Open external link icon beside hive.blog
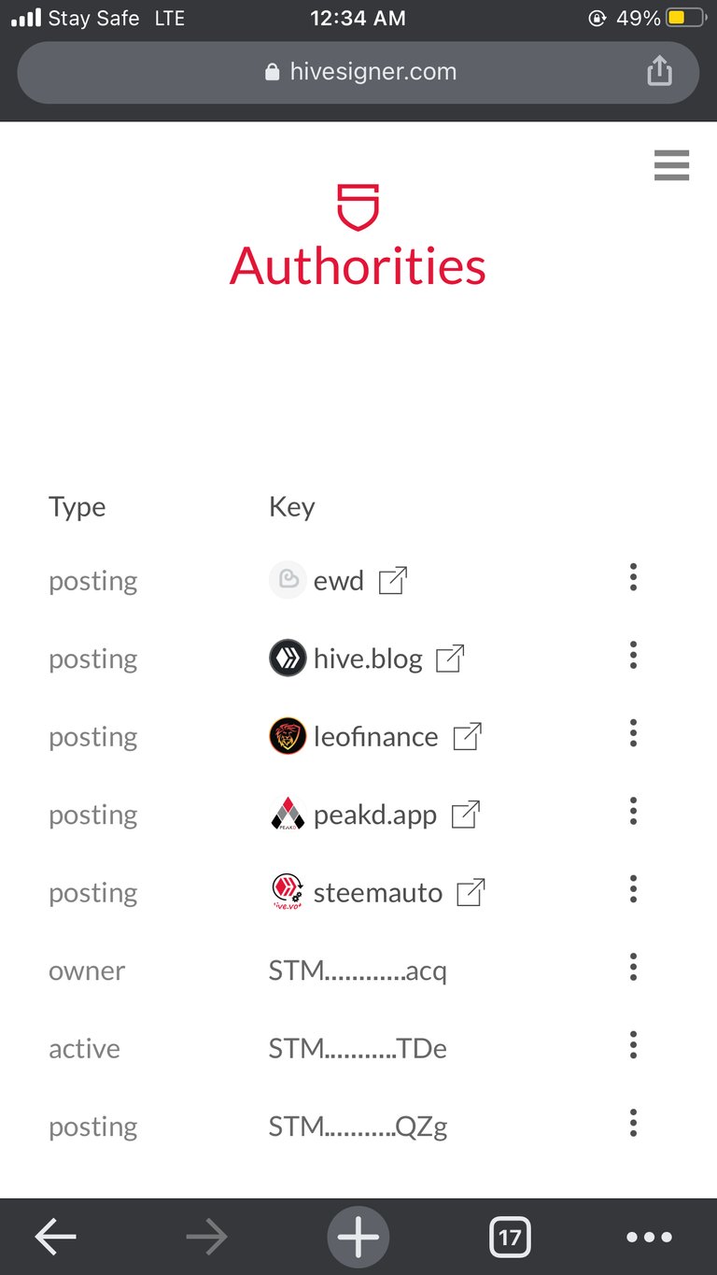Viewport: 717px width, 1275px height. point(451,659)
